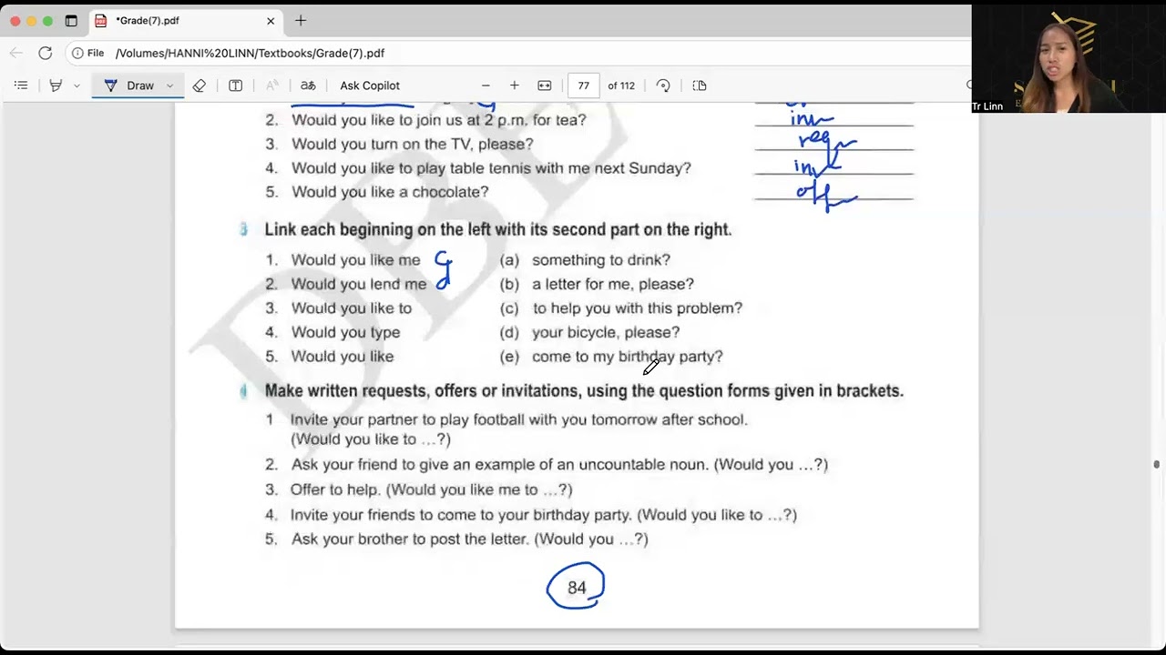
Task: Click the Add text box icon
Action: click(x=235, y=86)
